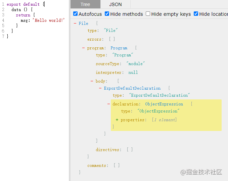
Task: Collapse the ExportDefaultDeclaration node
Action: coord(100,88)
